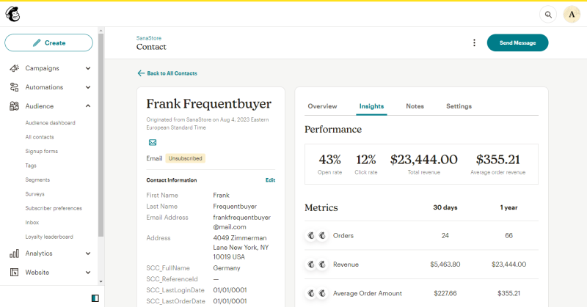This screenshot has height=307, width=587.
Task: Click second Mailchimp icon in Revenue row
Action: point(322,265)
